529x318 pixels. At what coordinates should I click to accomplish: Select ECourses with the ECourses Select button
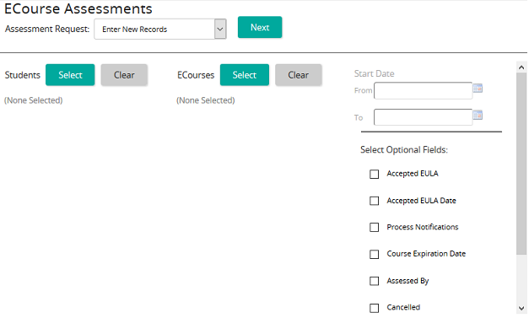[245, 75]
